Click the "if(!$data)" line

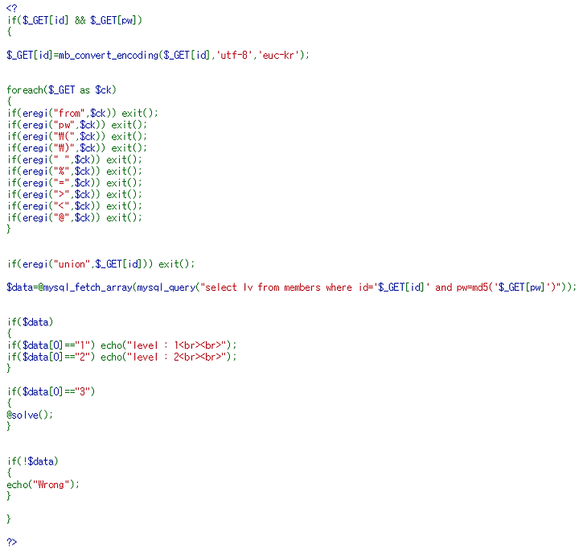(32, 461)
